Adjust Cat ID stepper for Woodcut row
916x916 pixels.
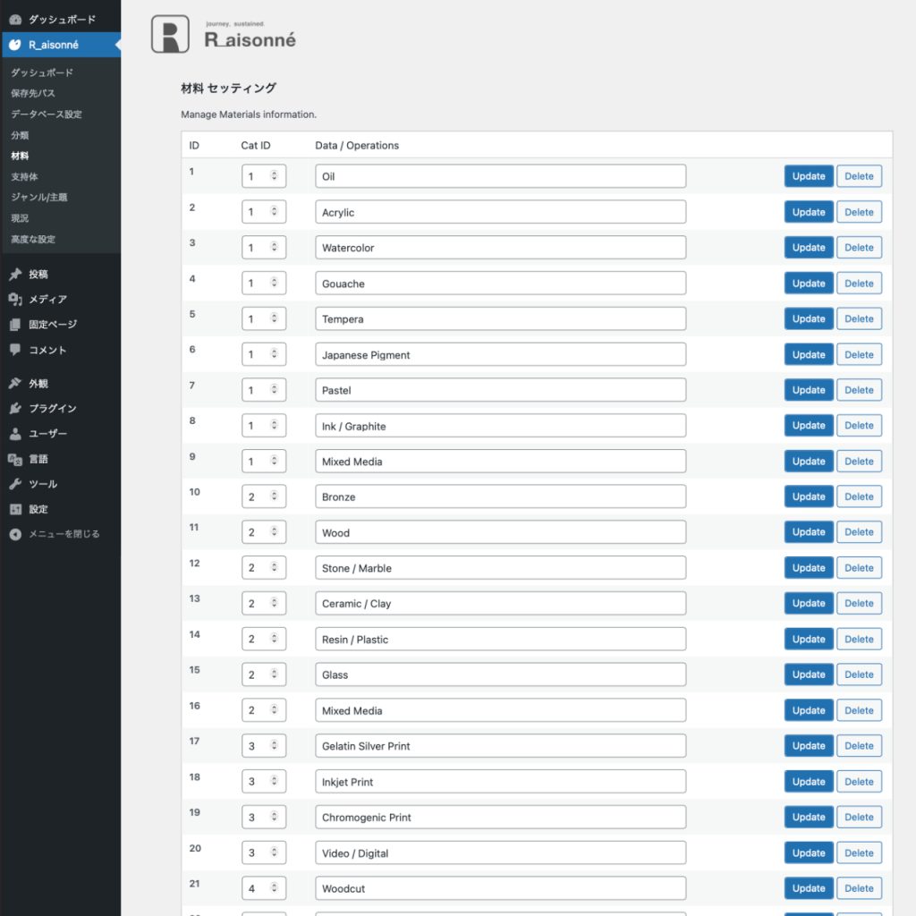(274, 888)
